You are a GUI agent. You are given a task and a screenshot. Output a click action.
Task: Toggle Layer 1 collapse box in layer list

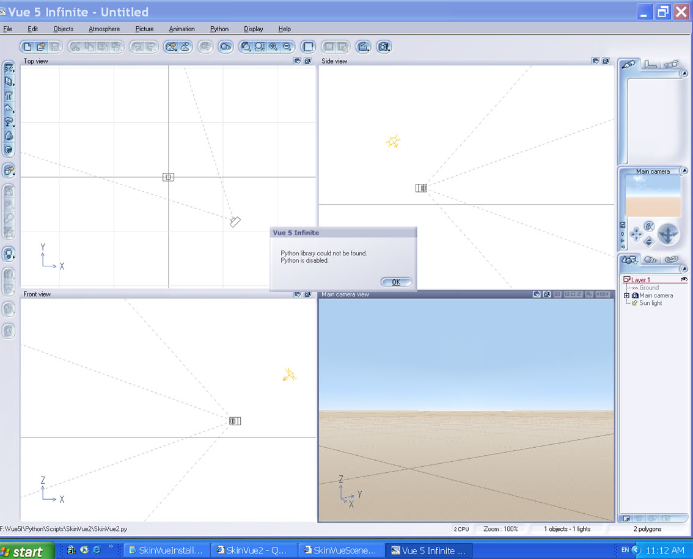(x=626, y=280)
